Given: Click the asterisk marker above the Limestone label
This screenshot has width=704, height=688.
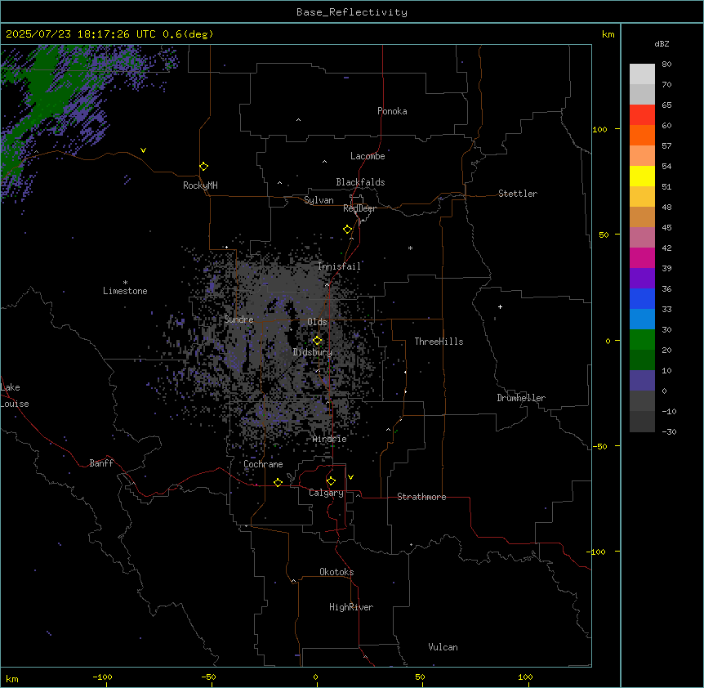Looking at the screenshot, I should pos(125,282).
